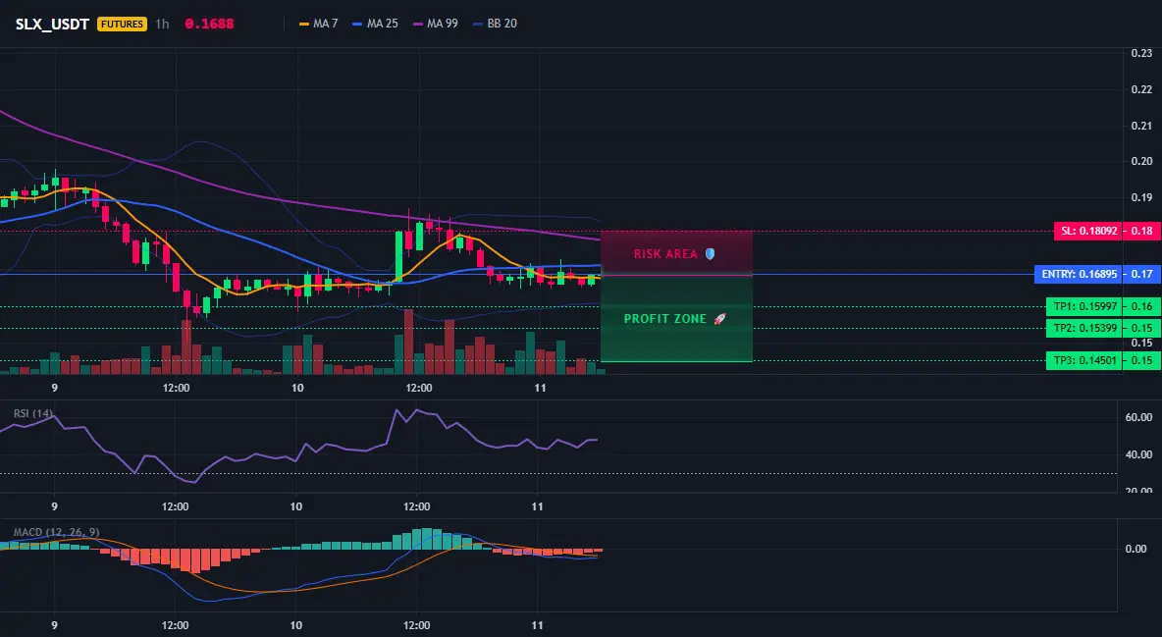1162x637 pixels.
Task: Toggle the MA 7 legend item
Action: 318,24
